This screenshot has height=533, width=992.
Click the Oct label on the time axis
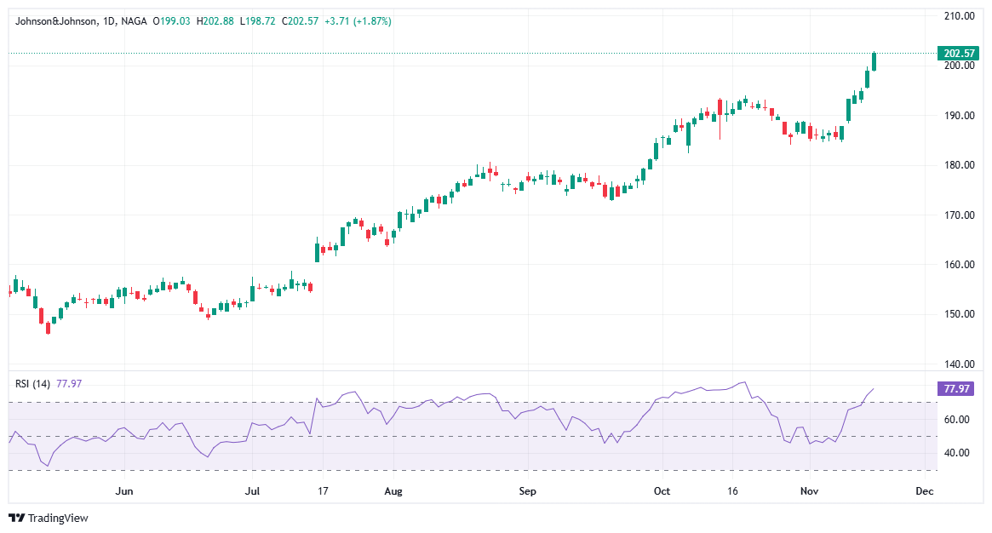(x=662, y=491)
